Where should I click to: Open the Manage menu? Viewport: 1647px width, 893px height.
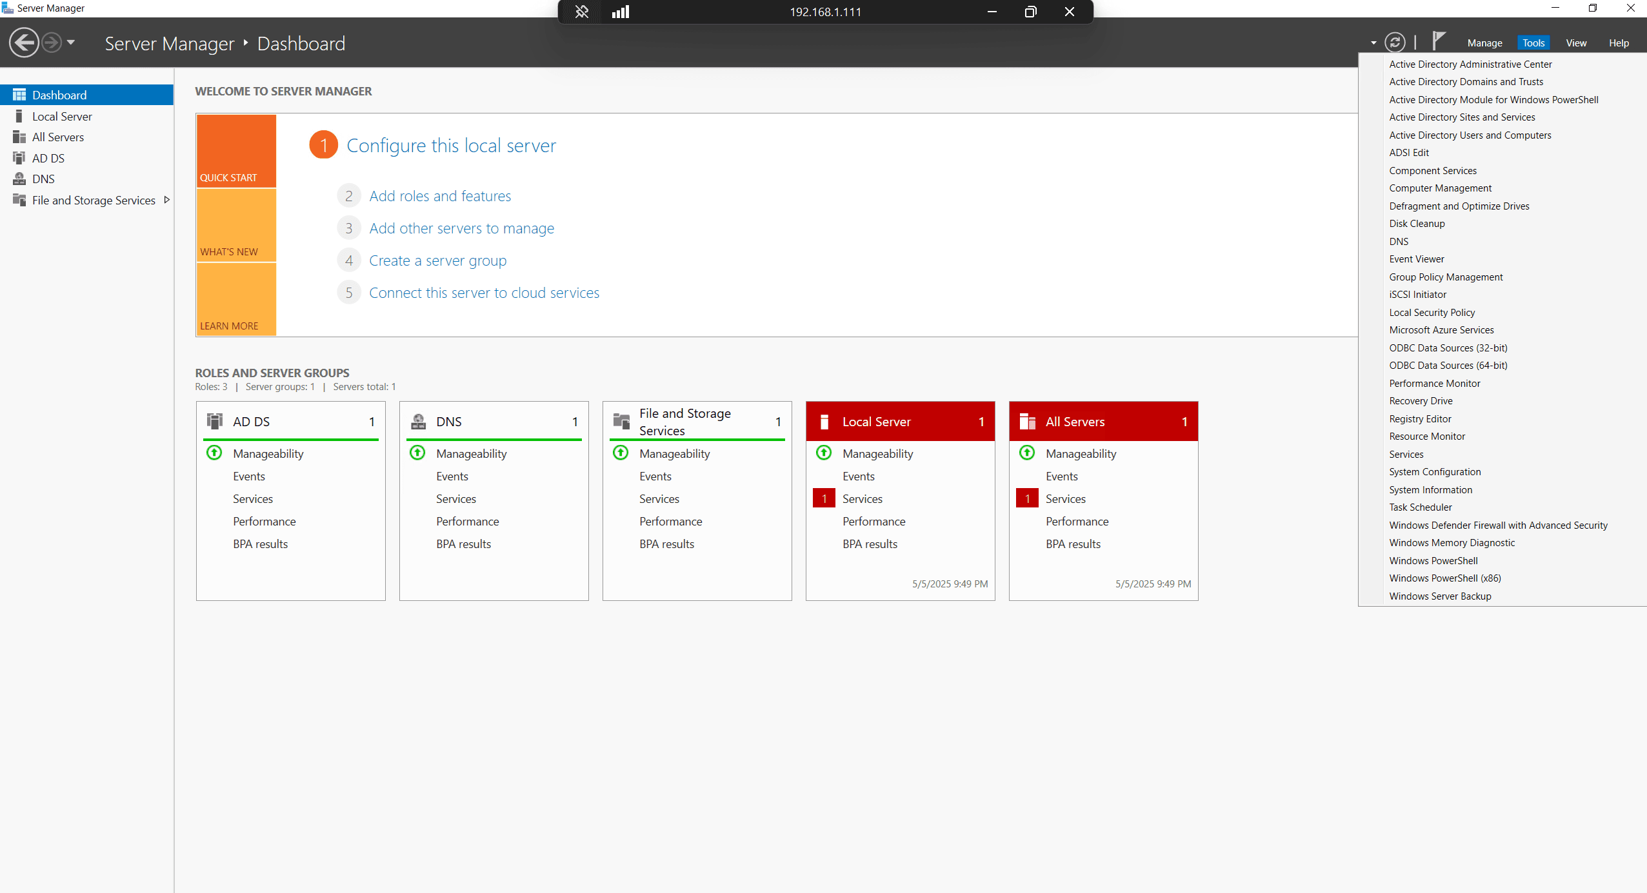coord(1484,43)
